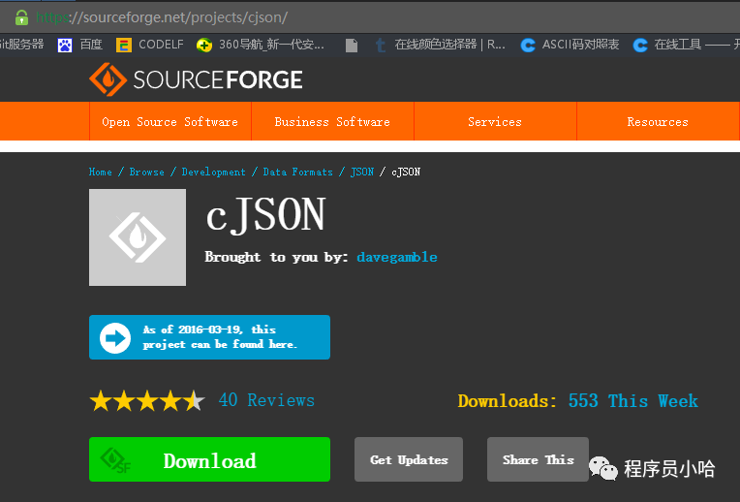This screenshot has height=502, width=740.
Task: Open the Open Source Software menu
Action: (170, 122)
